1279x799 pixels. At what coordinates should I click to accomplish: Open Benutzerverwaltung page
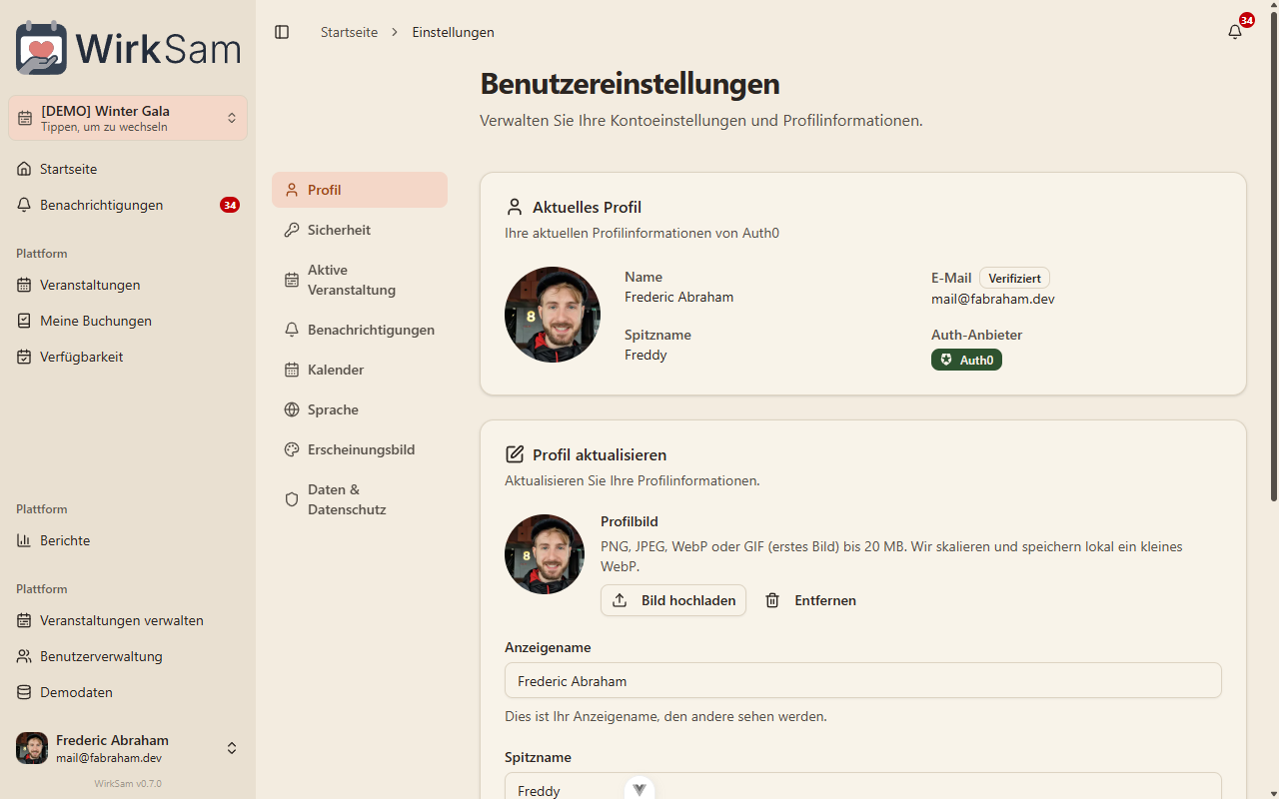(128, 656)
